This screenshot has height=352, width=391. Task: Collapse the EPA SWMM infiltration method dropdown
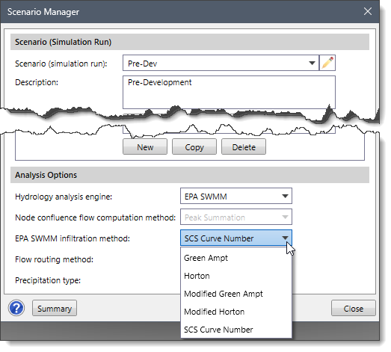tap(236, 238)
